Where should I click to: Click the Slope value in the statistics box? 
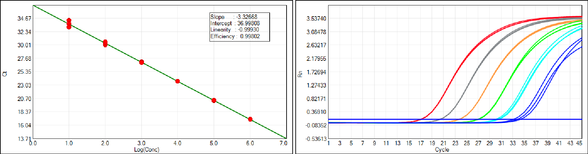[x=246, y=17]
